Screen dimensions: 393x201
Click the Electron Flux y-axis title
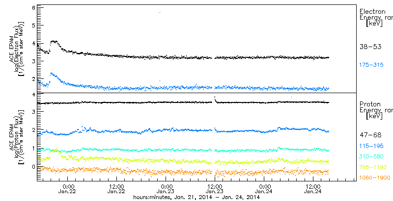tap(17, 48)
